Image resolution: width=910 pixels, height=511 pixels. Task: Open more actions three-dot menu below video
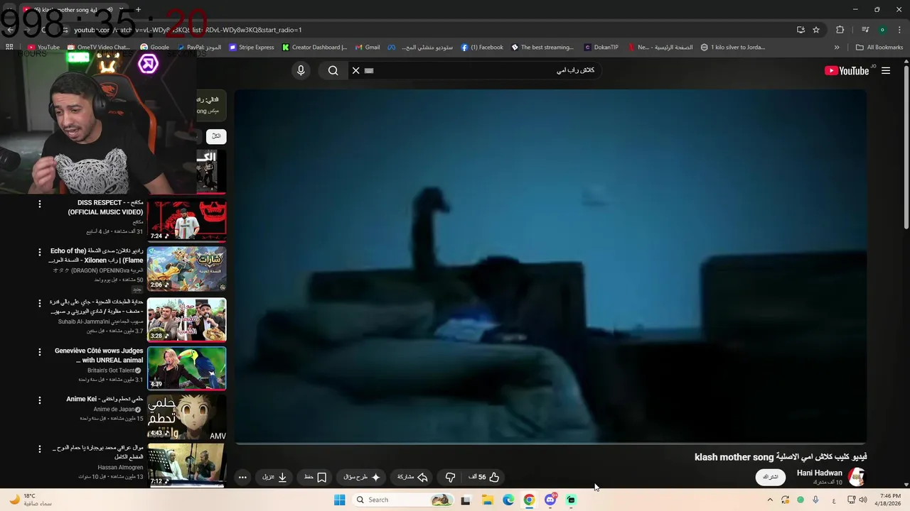click(x=242, y=477)
